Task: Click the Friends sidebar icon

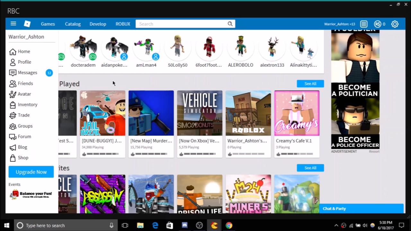Action: pyautogui.click(x=13, y=83)
